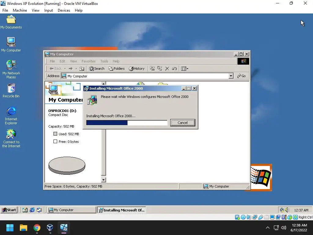
Task: Click the Office installation progress bar
Action: (127, 123)
